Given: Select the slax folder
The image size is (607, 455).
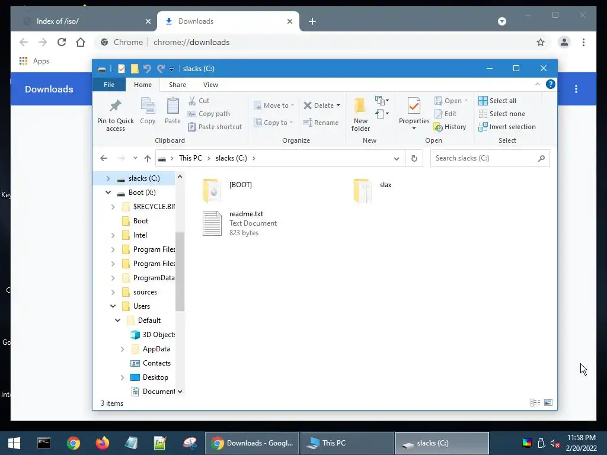Looking at the screenshot, I should coord(373,190).
